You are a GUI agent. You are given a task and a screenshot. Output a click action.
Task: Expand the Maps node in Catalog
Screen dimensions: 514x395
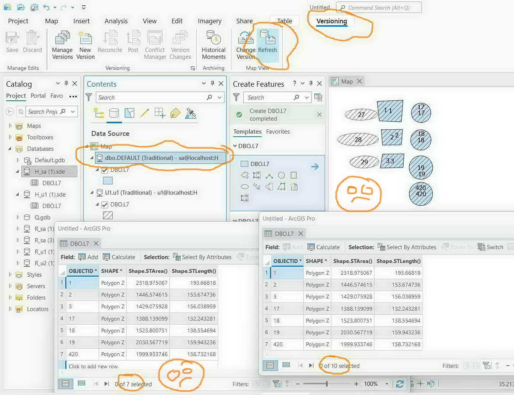[x=10, y=126]
